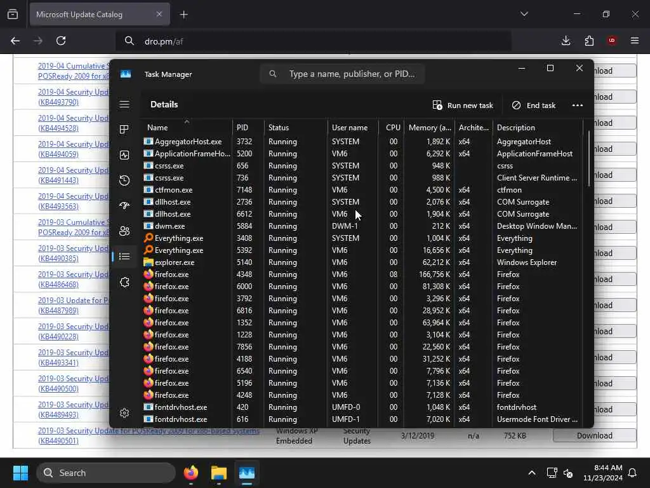Click the Task Manager vertical scrollbar thumb
Viewport: 650px width, 488px height.
(x=588, y=159)
